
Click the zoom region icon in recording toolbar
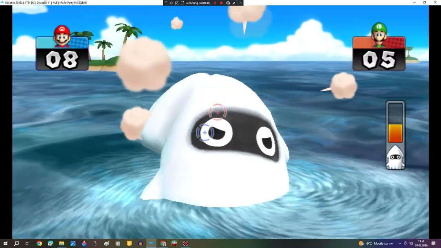pos(177,3)
